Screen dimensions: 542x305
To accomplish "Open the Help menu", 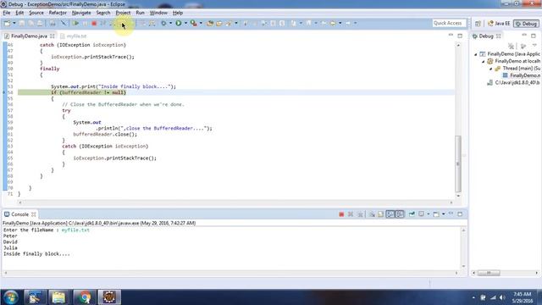I will [178, 13].
